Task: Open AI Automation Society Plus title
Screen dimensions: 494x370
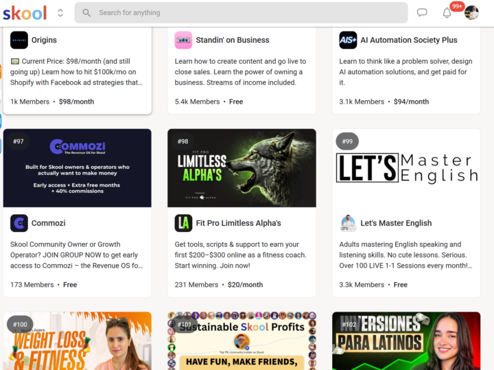Action: pyautogui.click(x=409, y=40)
